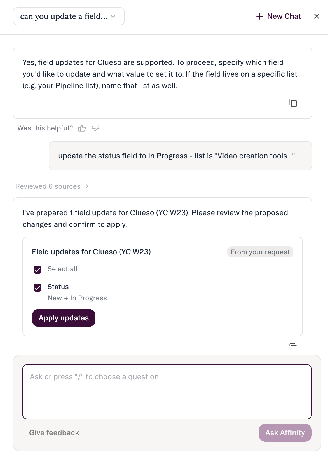Click the plus icon beside New Chat

tap(260, 16)
